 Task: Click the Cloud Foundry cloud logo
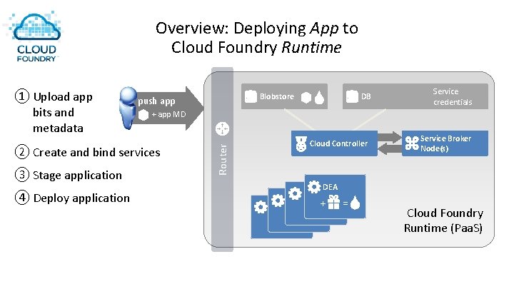pyautogui.click(x=36, y=36)
